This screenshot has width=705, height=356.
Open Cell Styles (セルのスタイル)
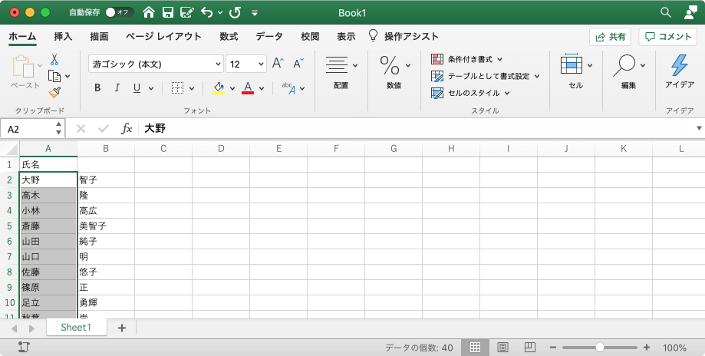(x=470, y=93)
